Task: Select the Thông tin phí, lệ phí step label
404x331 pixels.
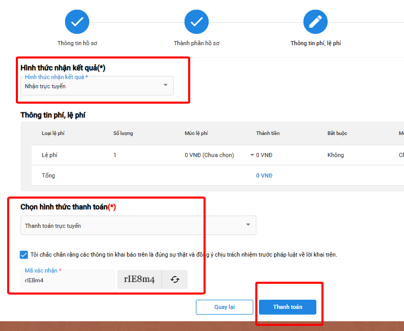Action: click(315, 43)
